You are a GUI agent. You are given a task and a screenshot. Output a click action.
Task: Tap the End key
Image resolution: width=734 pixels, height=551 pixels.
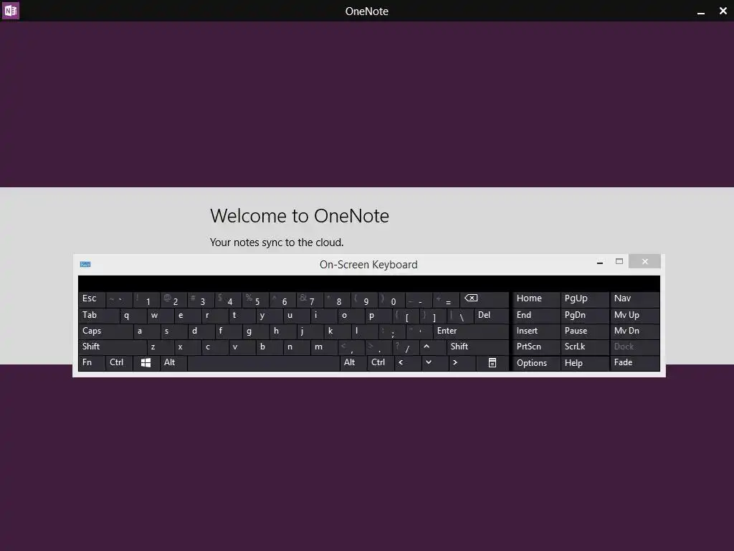coord(536,316)
